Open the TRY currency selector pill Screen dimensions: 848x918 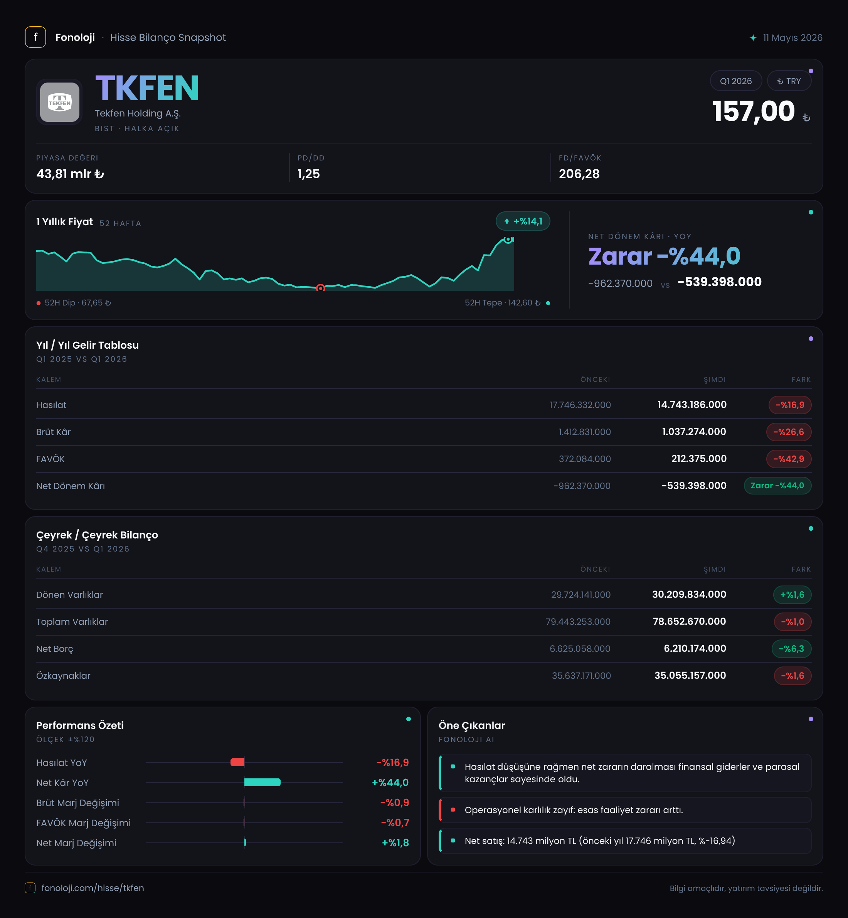coord(789,81)
